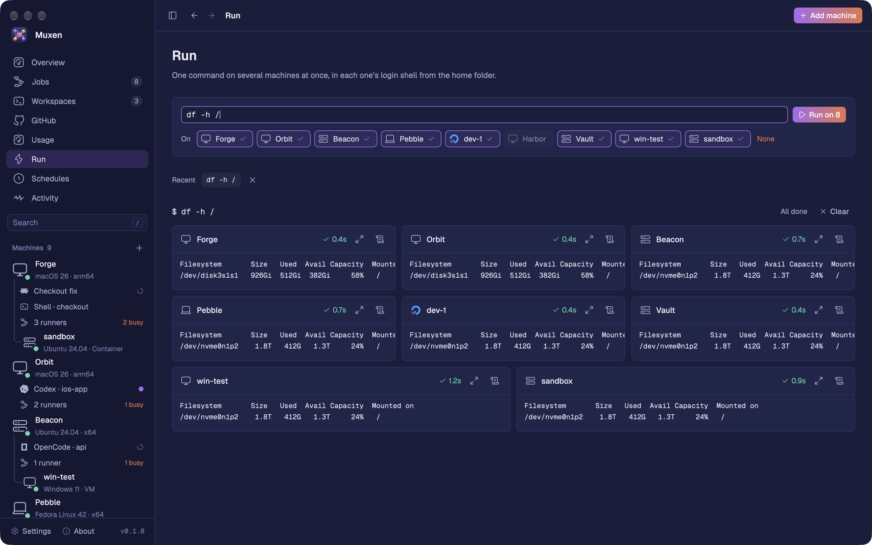Image resolution: width=872 pixels, height=545 pixels.
Task: Toggle win-test machine chip
Action: click(x=648, y=139)
